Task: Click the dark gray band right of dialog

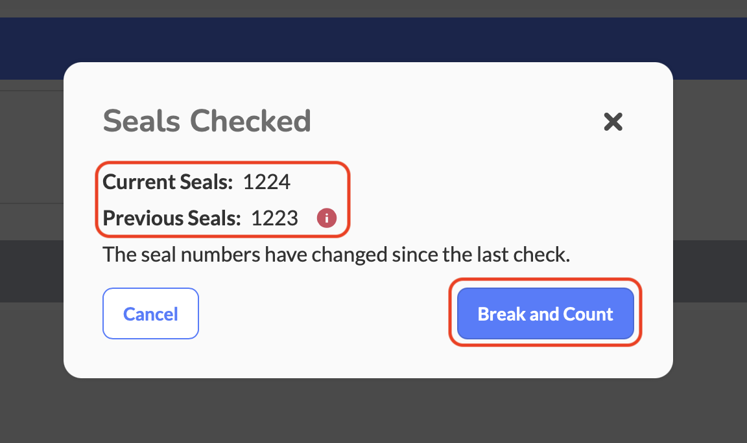Action: click(710, 271)
